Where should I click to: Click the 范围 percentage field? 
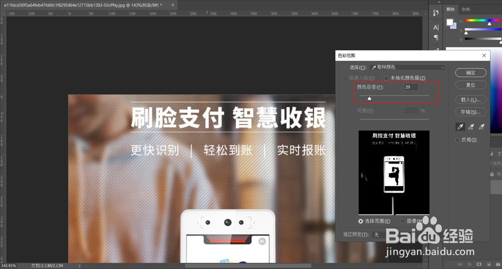pos(411,110)
